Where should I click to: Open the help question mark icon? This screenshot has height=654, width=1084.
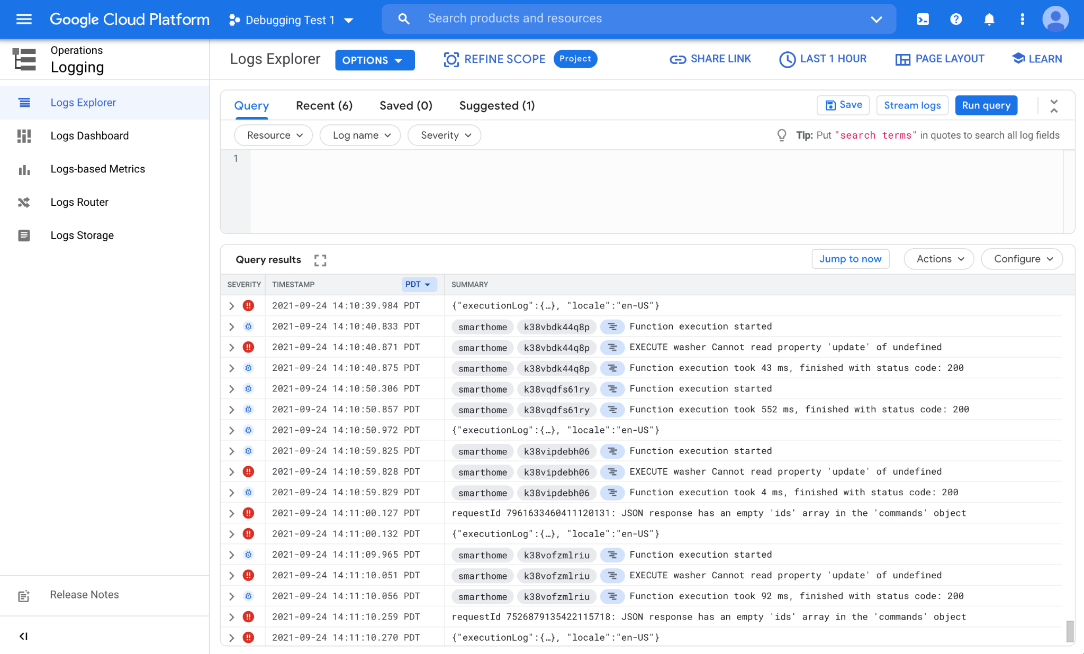coord(955,20)
